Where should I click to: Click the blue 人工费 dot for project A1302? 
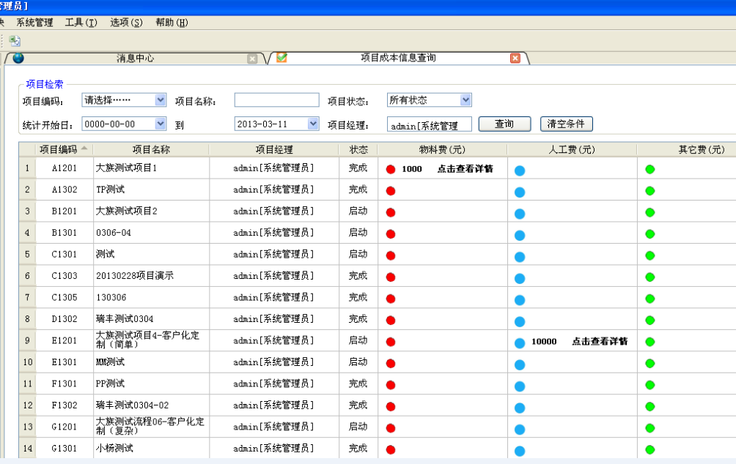520,192
